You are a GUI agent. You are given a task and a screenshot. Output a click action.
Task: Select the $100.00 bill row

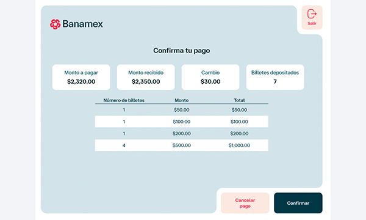point(182,122)
